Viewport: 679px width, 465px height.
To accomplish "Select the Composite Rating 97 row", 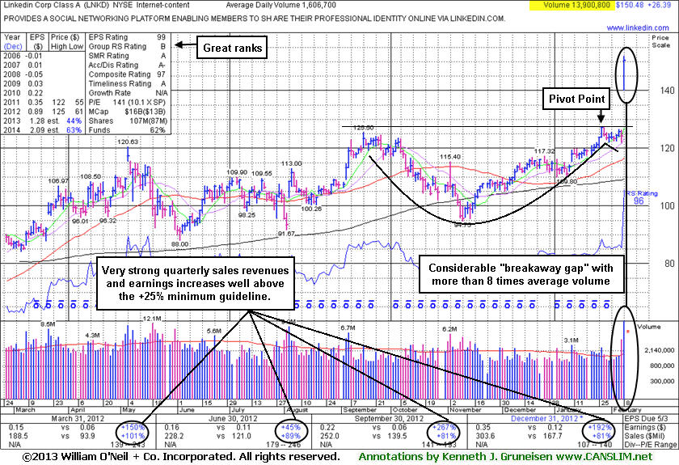I will tap(127, 74).
